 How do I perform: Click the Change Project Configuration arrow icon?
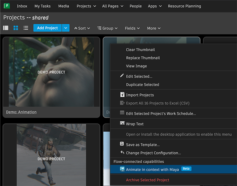click(x=122, y=152)
